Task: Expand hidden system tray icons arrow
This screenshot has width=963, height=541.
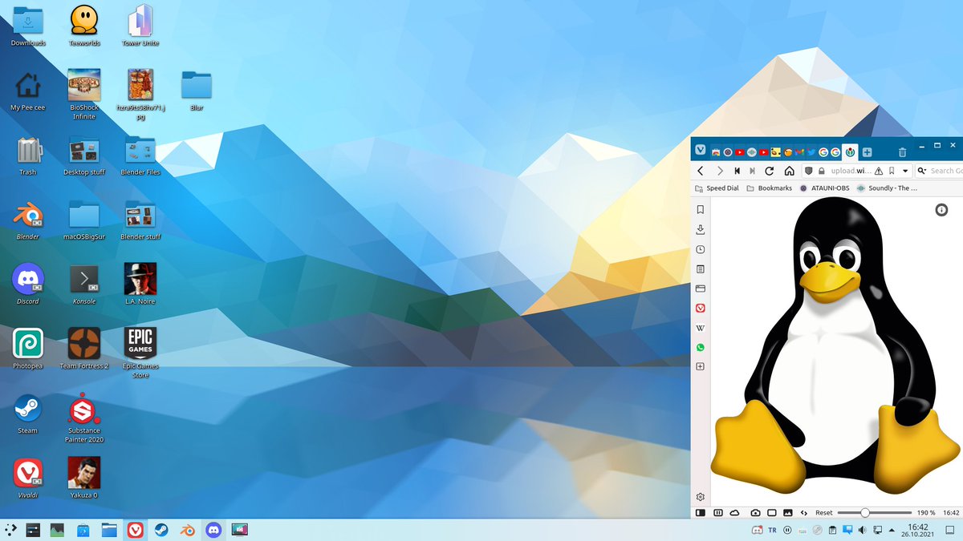Action: 892,530
